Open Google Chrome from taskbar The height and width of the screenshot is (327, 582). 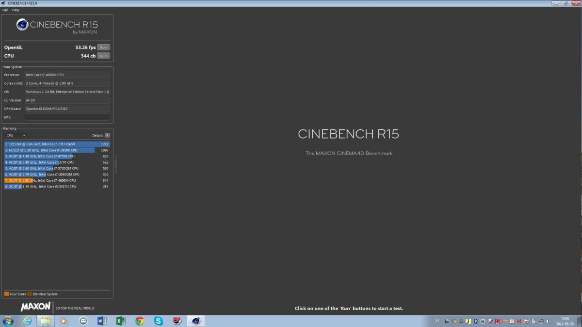point(140,321)
